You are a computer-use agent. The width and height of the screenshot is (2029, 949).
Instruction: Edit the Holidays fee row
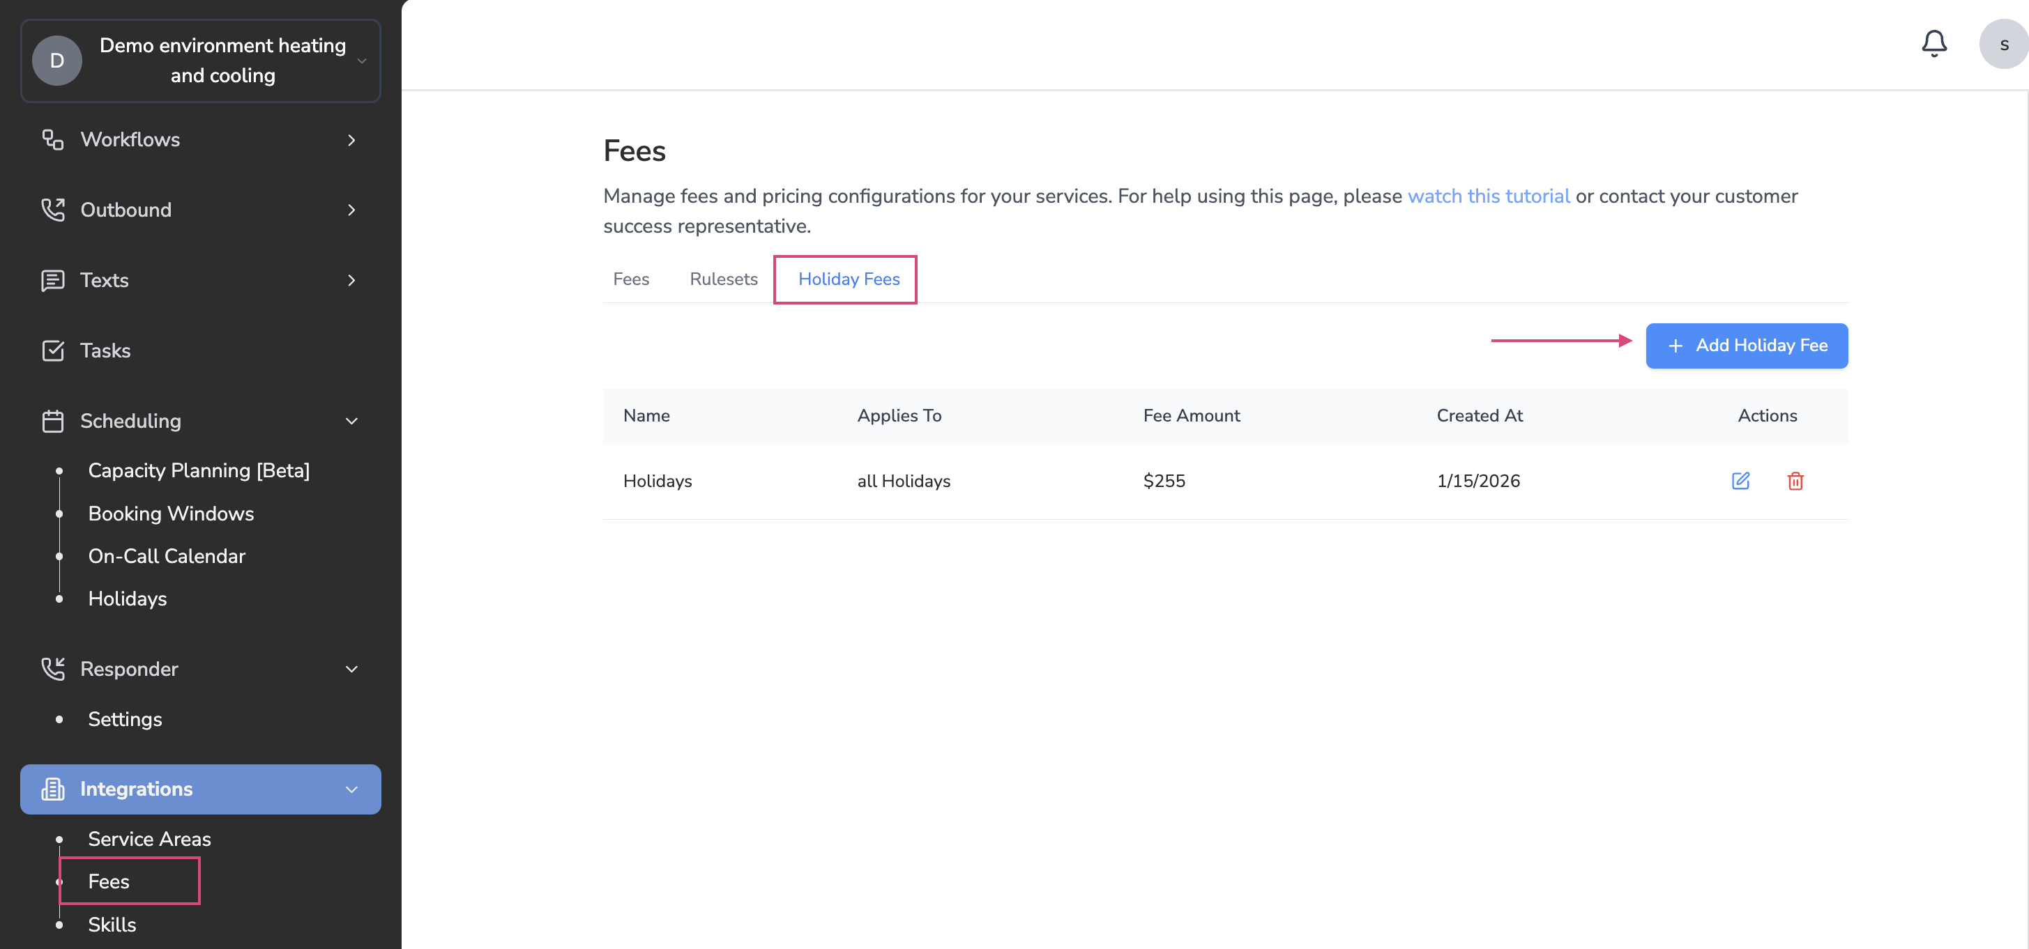click(x=1740, y=481)
